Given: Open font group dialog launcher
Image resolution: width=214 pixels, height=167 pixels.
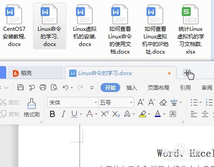Looking at the screenshot, I should 182,121.
